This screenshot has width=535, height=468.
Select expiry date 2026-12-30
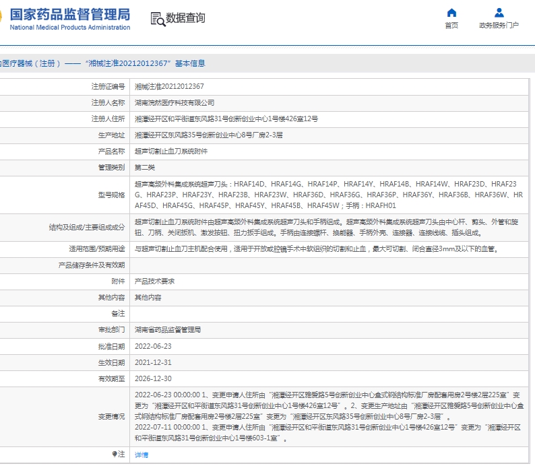[x=153, y=378]
